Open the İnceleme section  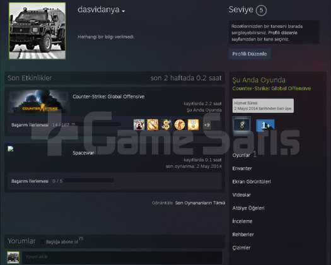point(242,221)
